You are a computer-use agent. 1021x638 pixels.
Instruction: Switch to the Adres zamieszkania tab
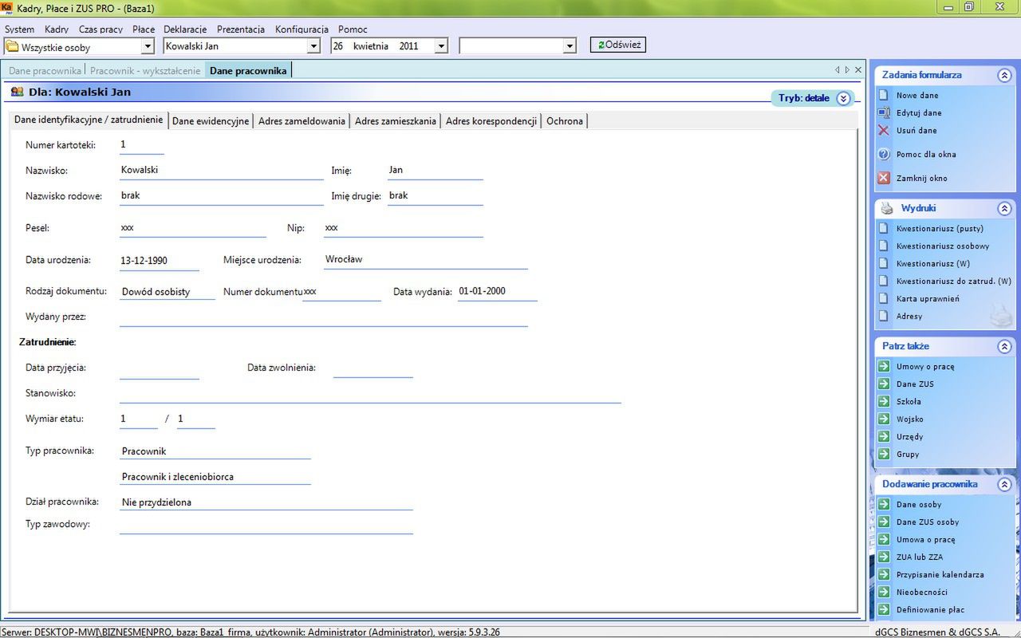pos(396,121)
